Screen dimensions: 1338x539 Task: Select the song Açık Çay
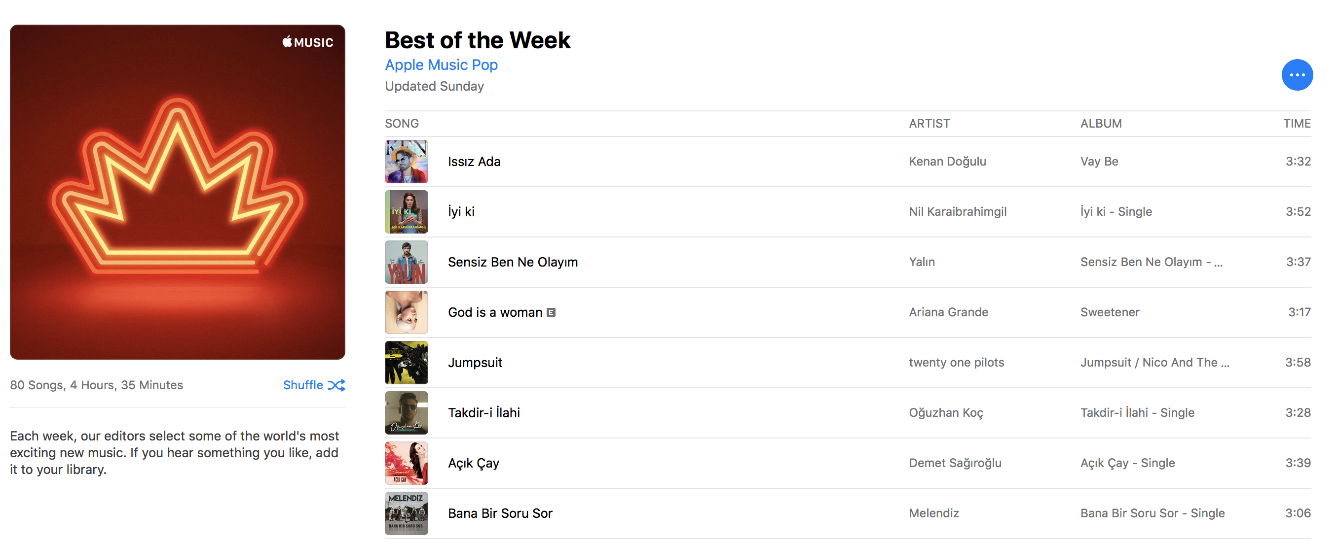[x=473, y=463]
